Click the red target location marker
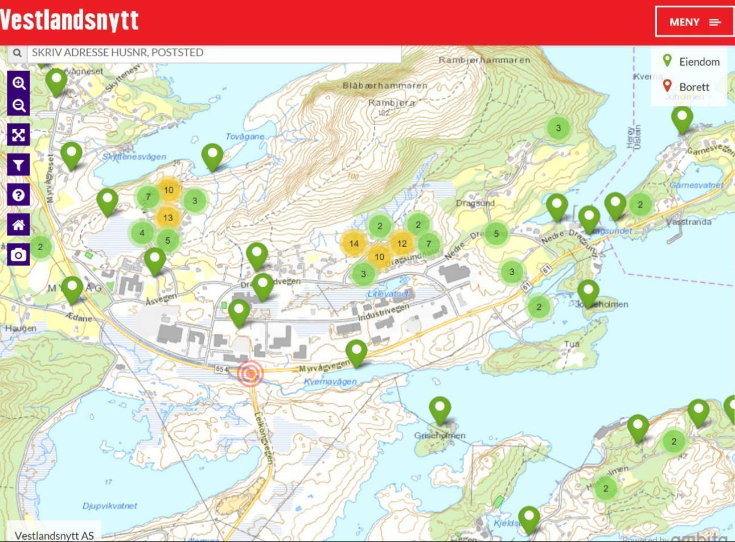This screenshot has height=542, width=735. pos(251,374)
